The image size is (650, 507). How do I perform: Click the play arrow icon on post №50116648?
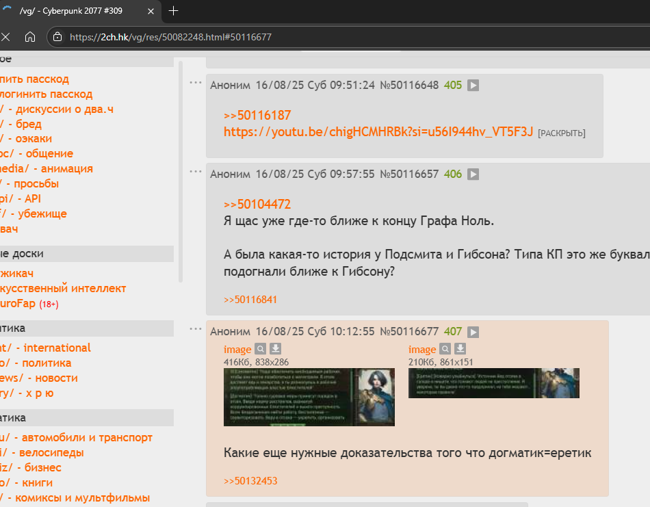(x=473, y=86)
